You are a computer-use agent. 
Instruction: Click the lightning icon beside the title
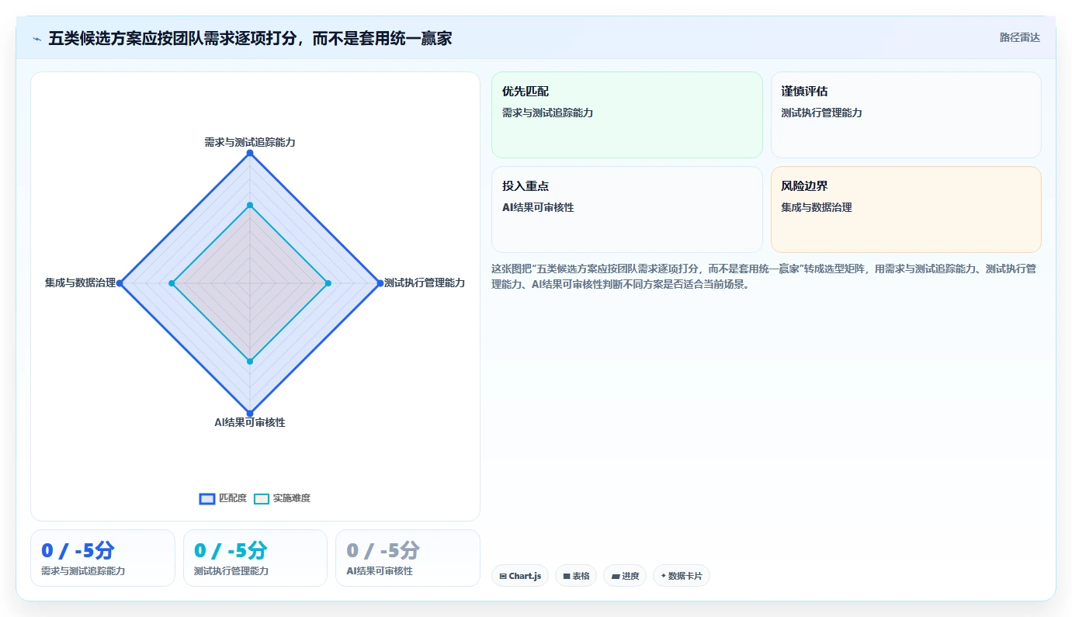pos(36,38)
